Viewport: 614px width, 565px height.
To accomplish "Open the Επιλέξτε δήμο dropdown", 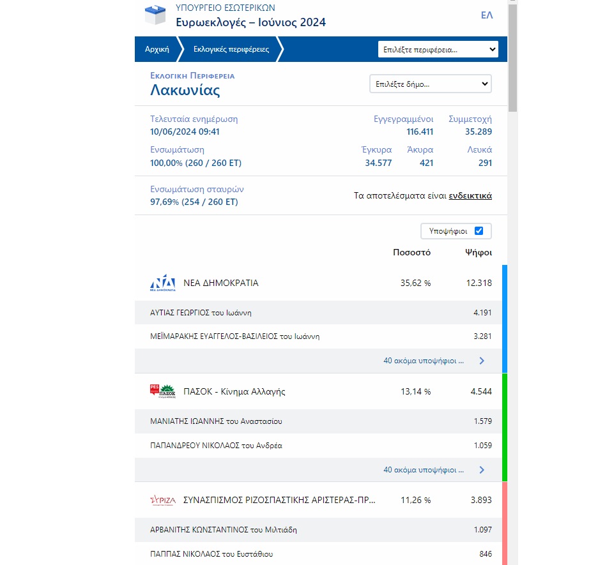I will [430, 84].
